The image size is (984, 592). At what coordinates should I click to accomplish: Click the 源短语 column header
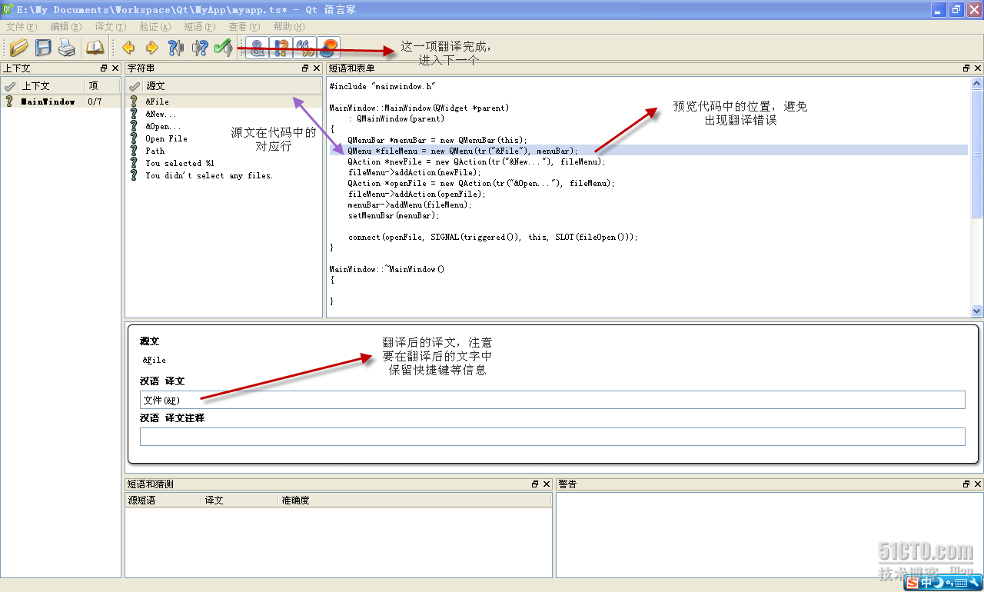pos(163,500)
